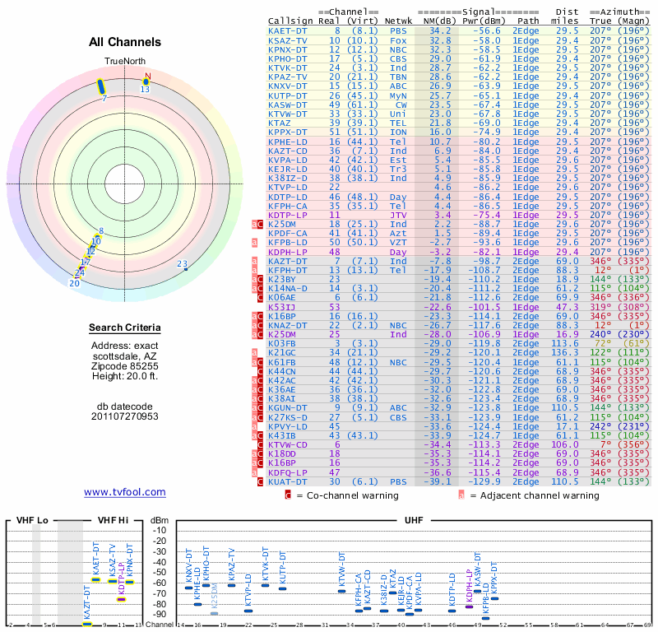Select the KSAZ-TV callsign table row
This screenshot has height=632, width=658.
tap(459, 40)
